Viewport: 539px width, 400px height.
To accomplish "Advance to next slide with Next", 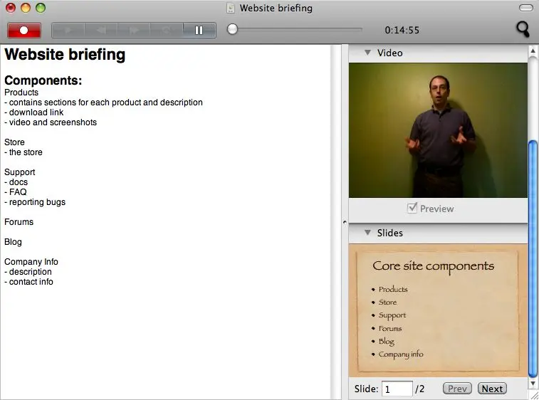I will [x=492, y=389].
